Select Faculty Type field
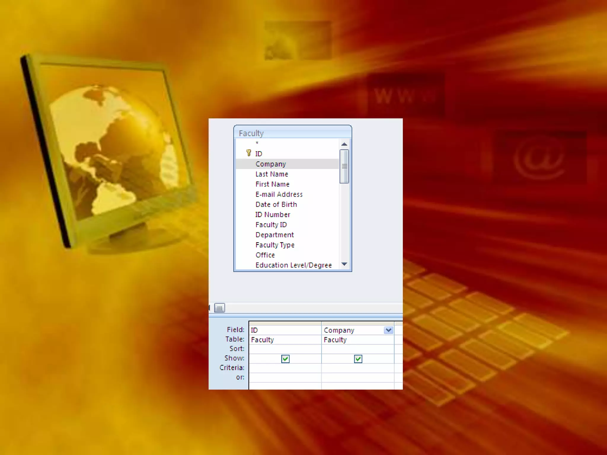 [275, 245]
